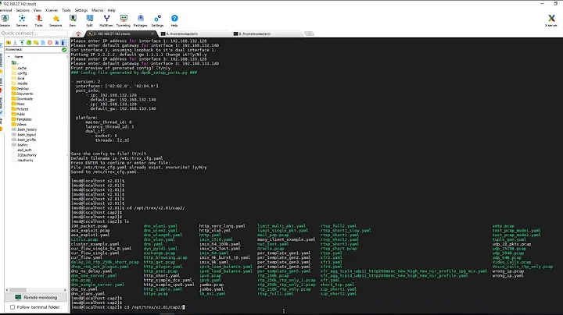The height and width of the screenshot is (315, 563).
Task: Select the Pictures folder
Action: (20, 109)
